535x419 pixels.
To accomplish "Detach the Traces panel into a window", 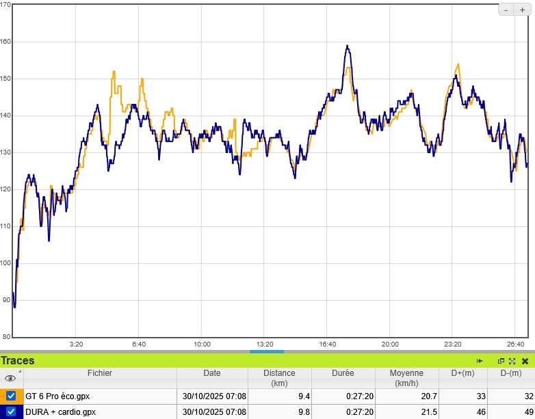I will click(501, 361).
